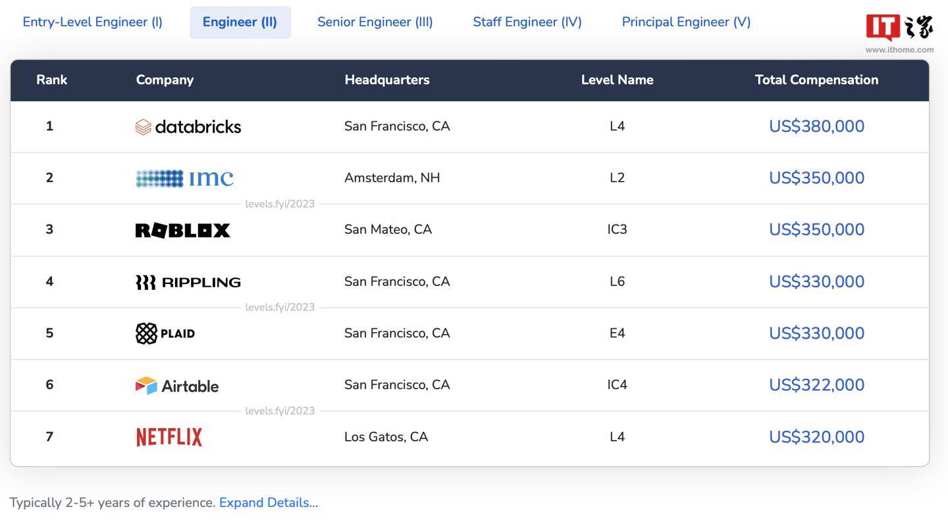Image resolution: width=948 pixels, height=526 pixels.
Task: Select the Engineer (II) tab
Action: [240, 22]
